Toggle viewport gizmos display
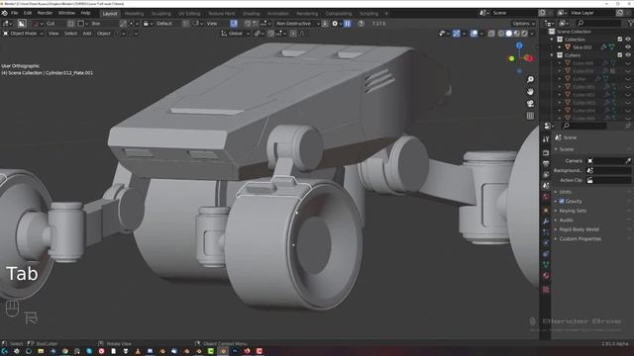 click(x=456, y=34)
